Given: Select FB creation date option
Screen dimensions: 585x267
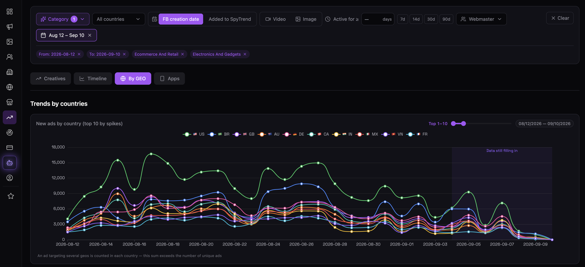Looking at the screenshot, I should [181, 19].
